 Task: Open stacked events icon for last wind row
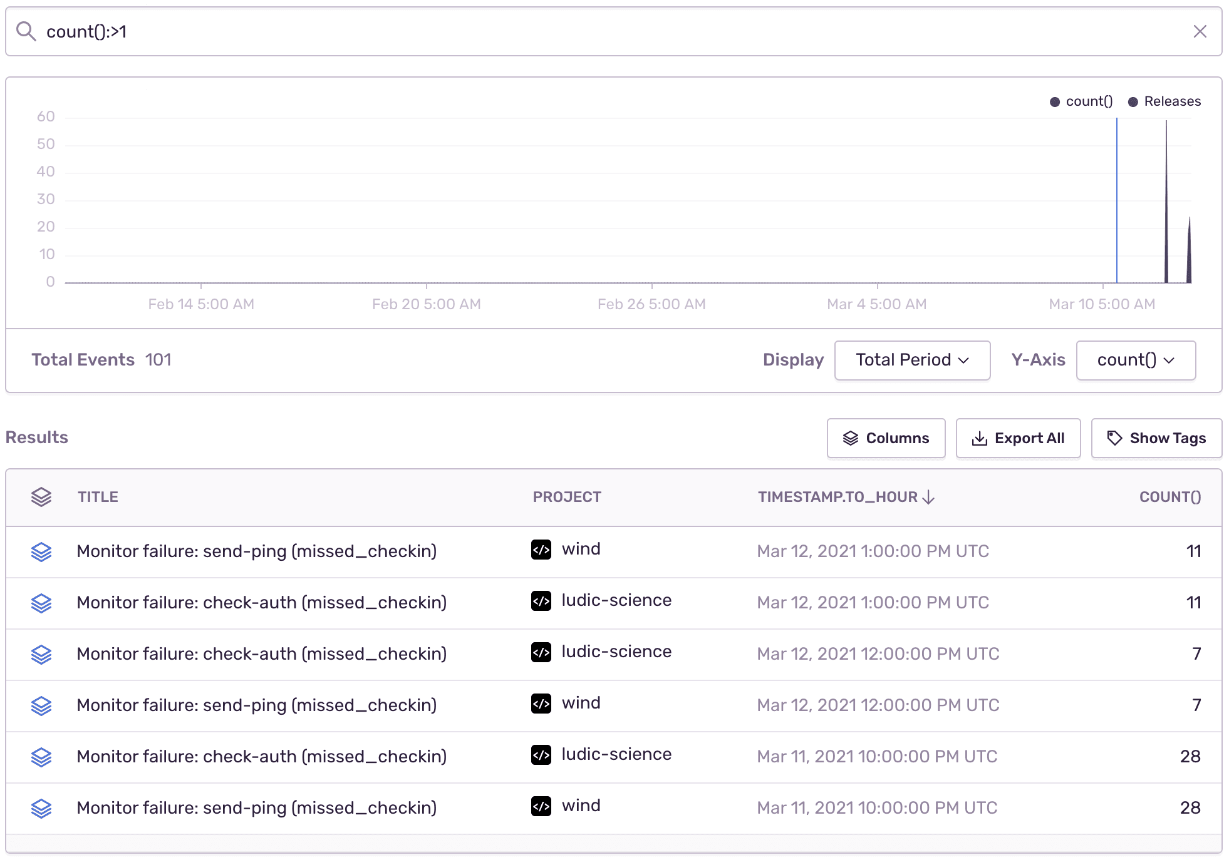(x=41, y=808)
